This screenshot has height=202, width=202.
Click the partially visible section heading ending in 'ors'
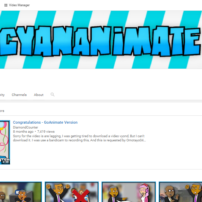(x=2, y=111)
